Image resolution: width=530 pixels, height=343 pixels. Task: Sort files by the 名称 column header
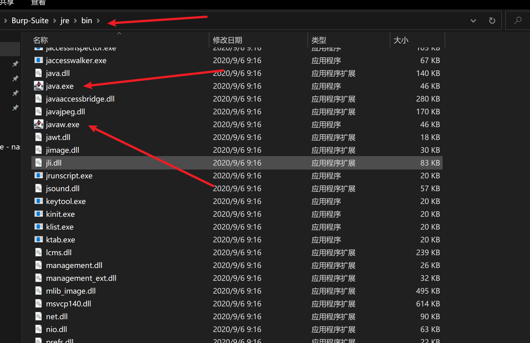[41, 40]
